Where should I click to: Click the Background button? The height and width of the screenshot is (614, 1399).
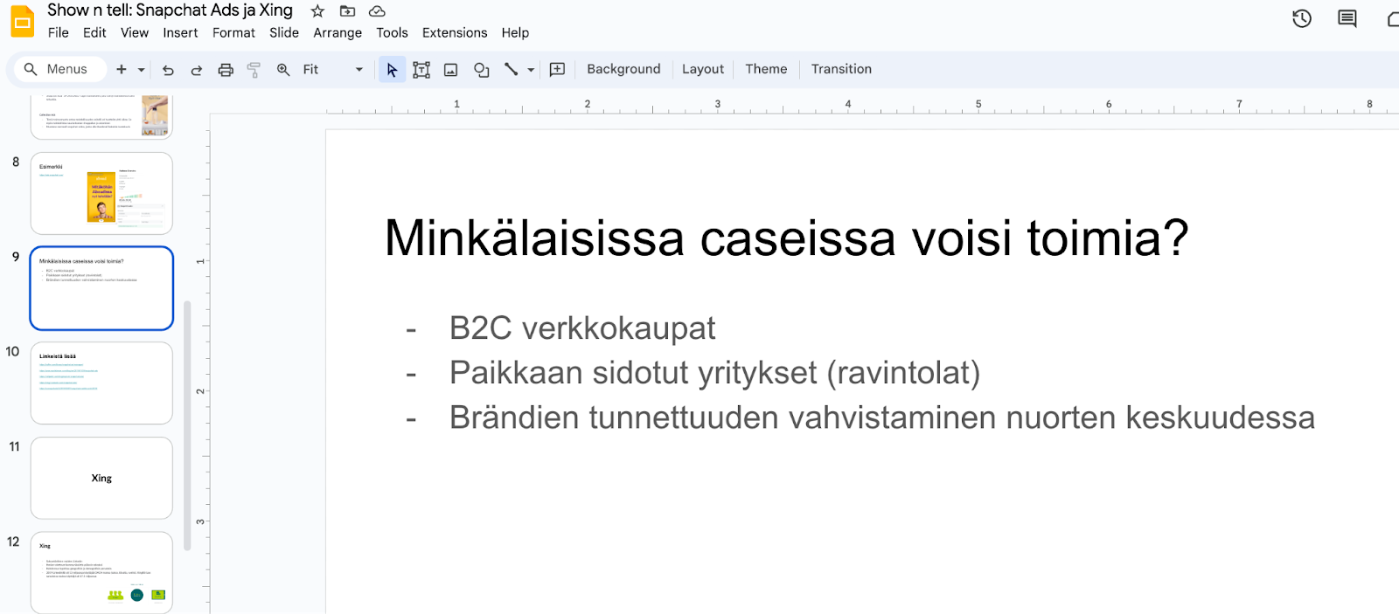[x=623, y=69]
